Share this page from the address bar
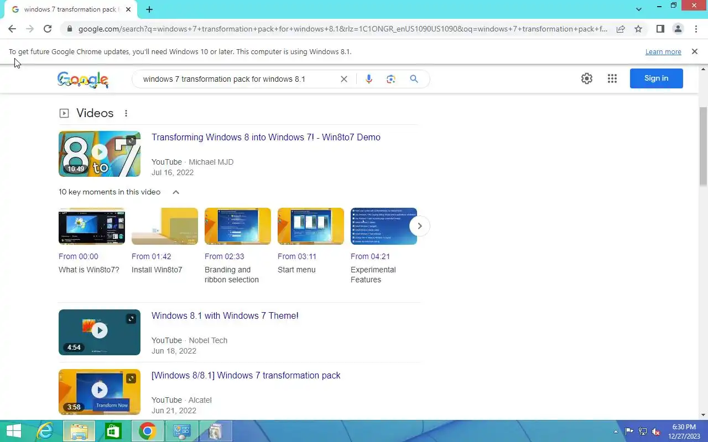Image resolution: width=708 pixels, height=442 pixels. 621,29
